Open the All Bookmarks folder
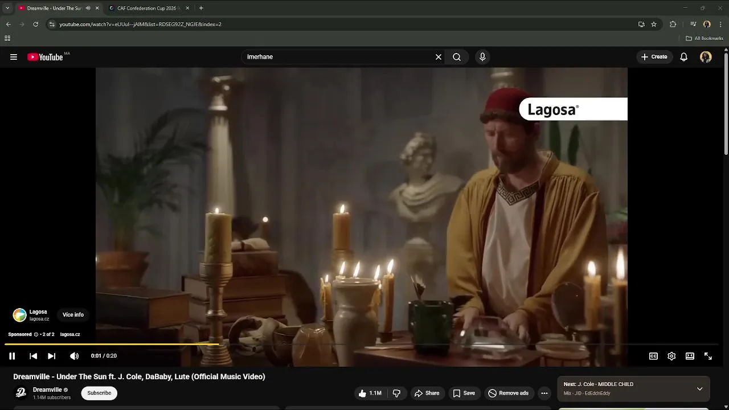Screen dimensions: 729x410 (705, 38)
